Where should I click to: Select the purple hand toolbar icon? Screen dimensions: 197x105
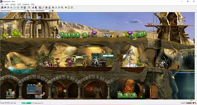(33, 7)
